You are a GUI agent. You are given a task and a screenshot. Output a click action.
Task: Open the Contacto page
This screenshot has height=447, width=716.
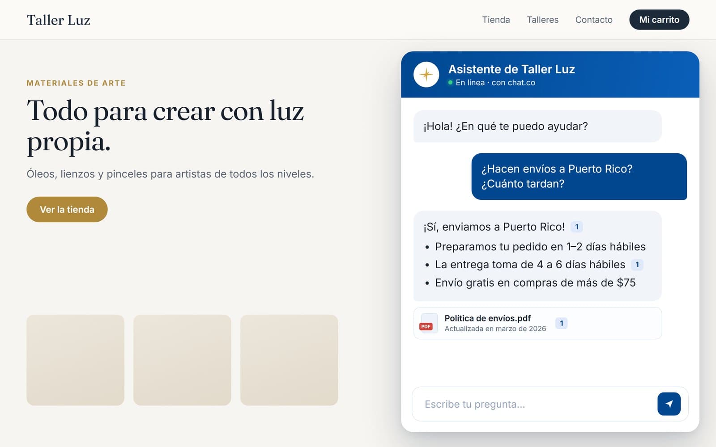pyautogui.click(x=594, y=20)
